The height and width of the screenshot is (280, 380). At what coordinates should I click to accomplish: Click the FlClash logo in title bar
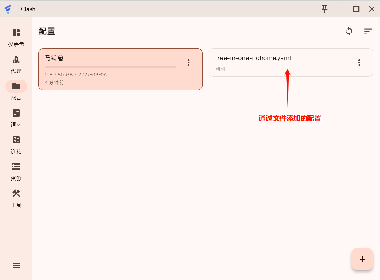(8, 9)
